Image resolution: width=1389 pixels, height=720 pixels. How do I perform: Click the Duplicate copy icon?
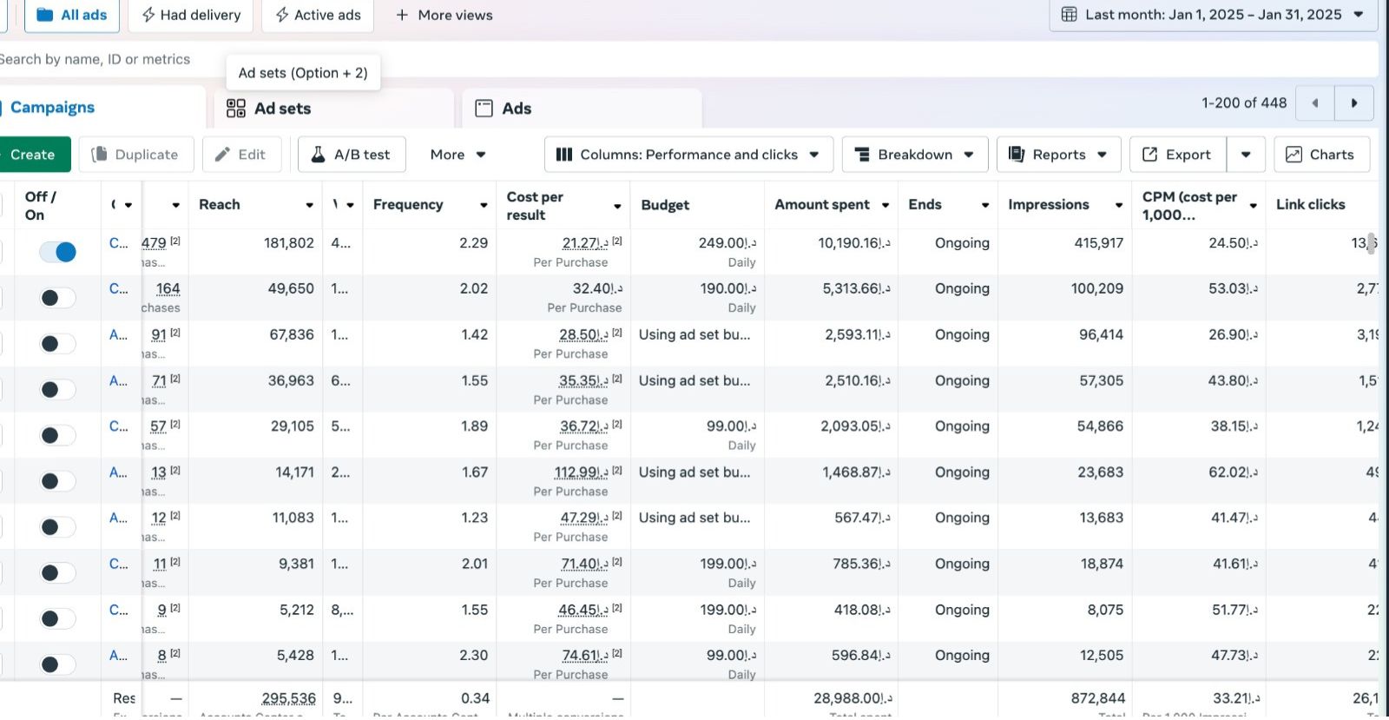tap(100, 155)
